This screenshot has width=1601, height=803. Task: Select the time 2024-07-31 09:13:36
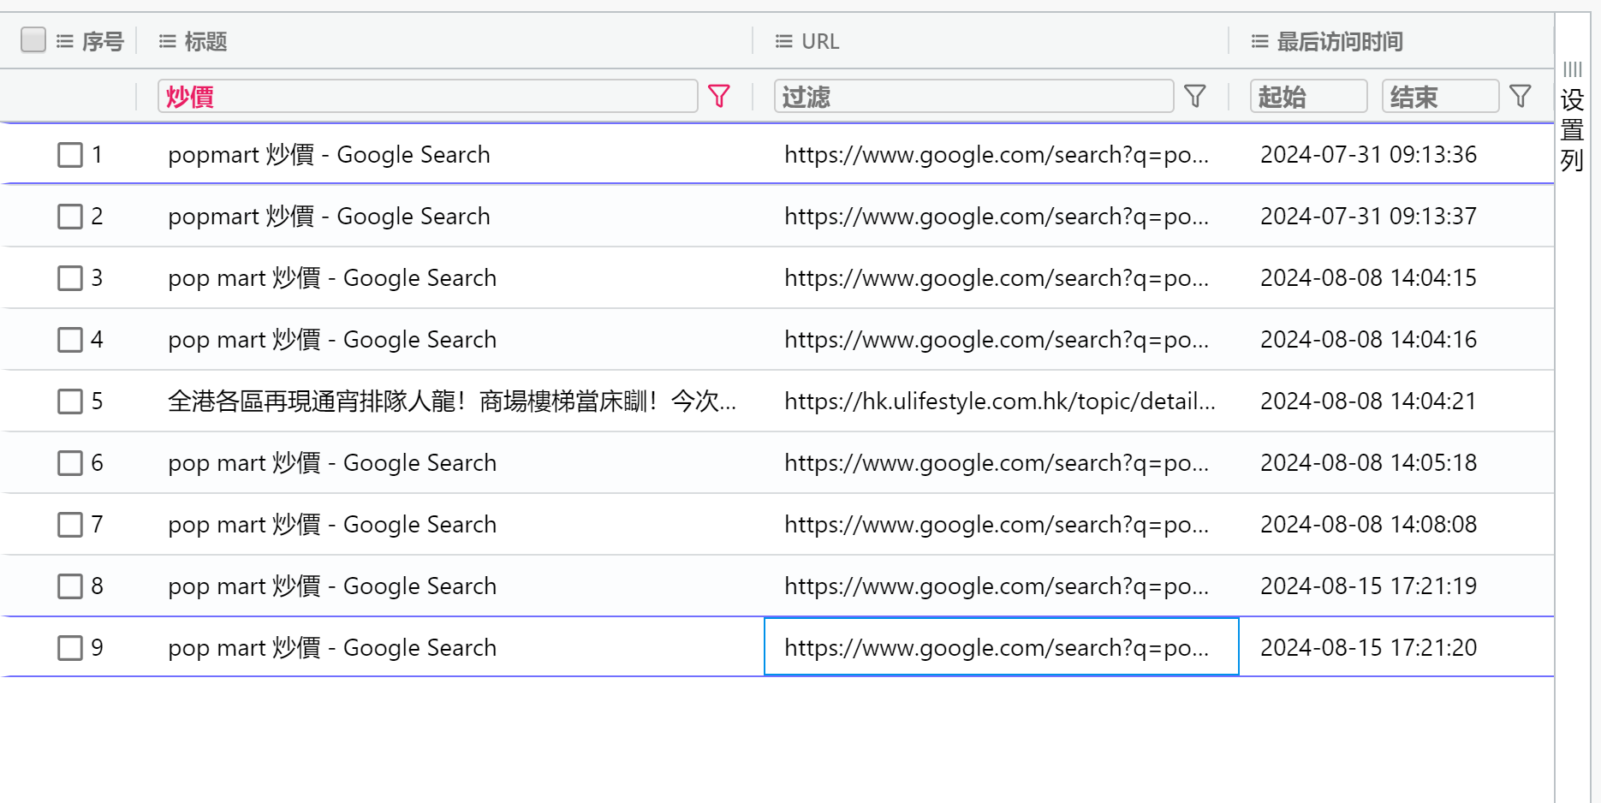pyautogui.click(x=1368, y=155)
